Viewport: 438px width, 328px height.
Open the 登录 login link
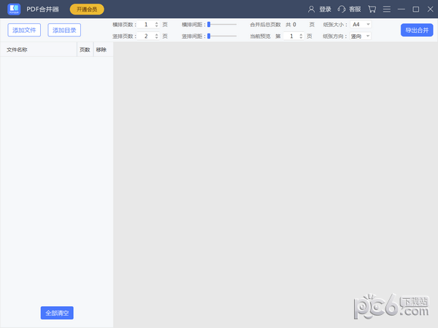[x=325, y=9]
